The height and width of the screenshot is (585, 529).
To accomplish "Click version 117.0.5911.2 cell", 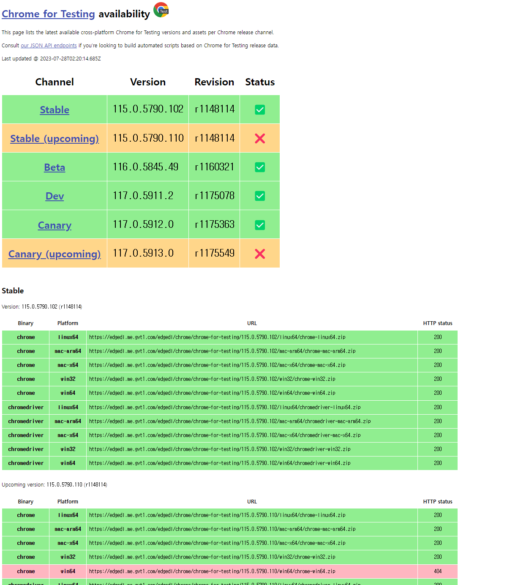I will pos(148,196).
